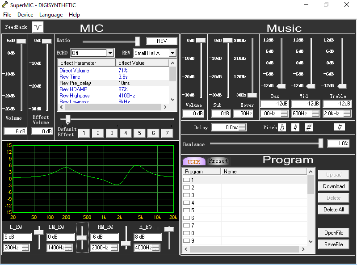
Task: Click the L_EQ 200Hz frequency spinner
Action: point(25,248)
